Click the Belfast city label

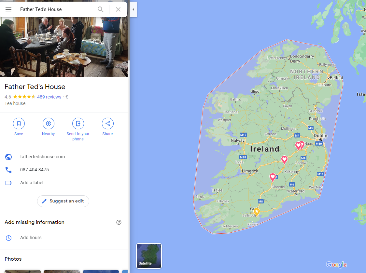(x=336, y=78)
